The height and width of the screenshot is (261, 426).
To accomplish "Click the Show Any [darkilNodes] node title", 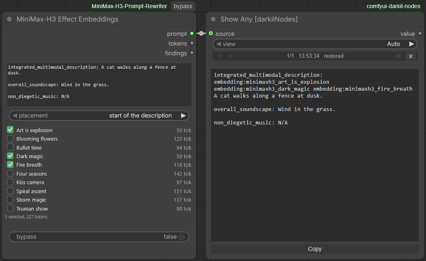I will point(259,19).
